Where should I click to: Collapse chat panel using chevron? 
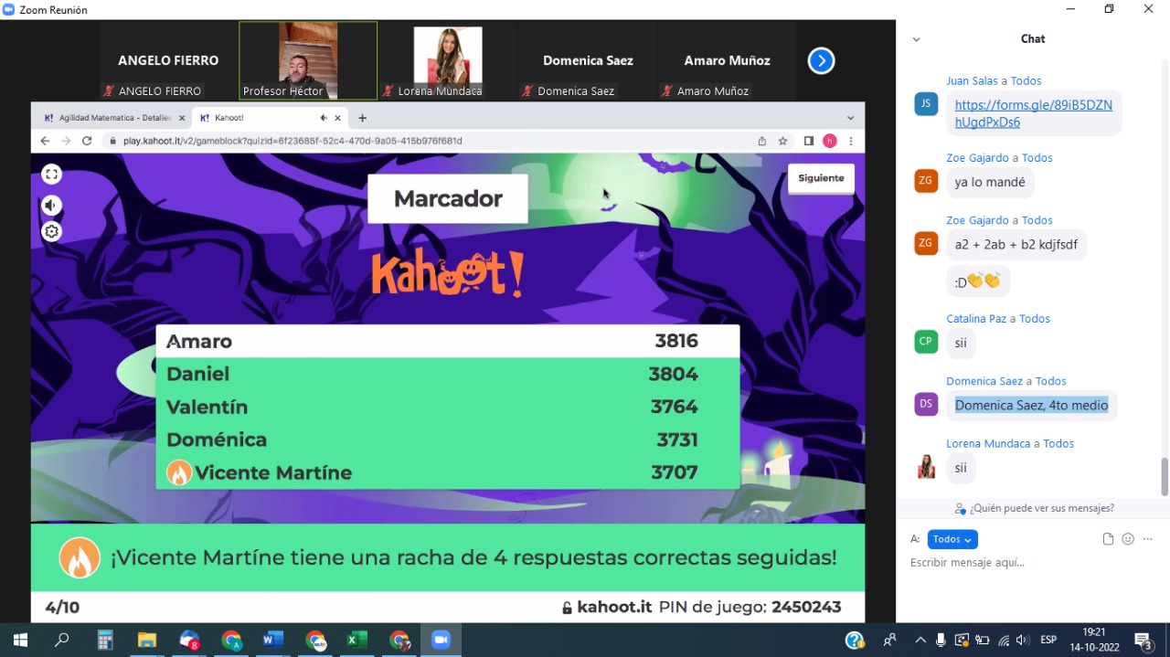pyautogui.click(x=916, y=39)
